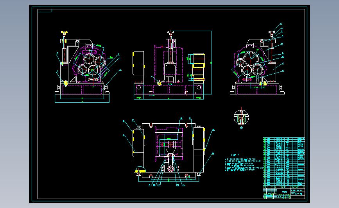
Task: Click the circular detail view with yellow hatching
Action: tap(241, 117)
